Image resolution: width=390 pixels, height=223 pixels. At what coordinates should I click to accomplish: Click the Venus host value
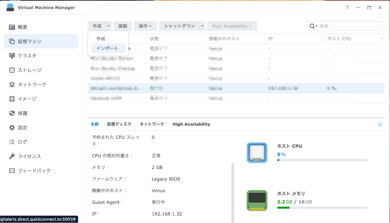[x=158, y=191]
